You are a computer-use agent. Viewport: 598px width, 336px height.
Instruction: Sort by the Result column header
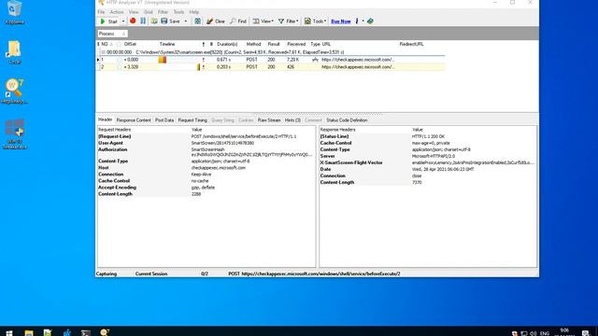(274, 44)
